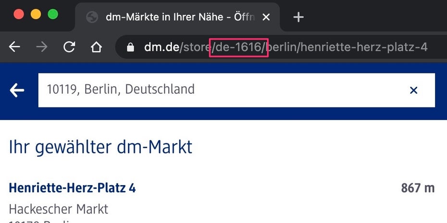Click the 867 m distance label
Viewport: 447px width, 223px height.
coord(418,188)
